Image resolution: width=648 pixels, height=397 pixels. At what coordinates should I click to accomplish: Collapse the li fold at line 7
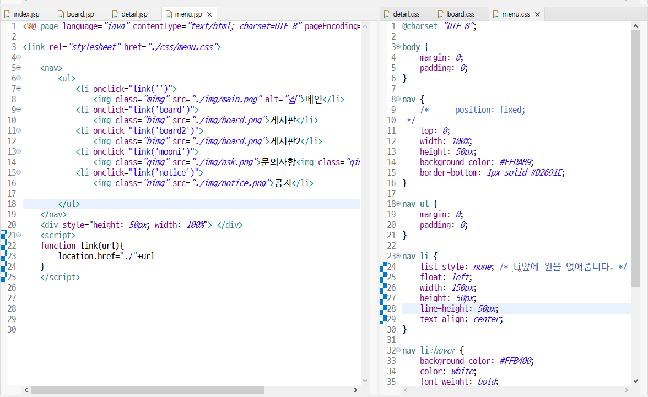tap(19, 89)
